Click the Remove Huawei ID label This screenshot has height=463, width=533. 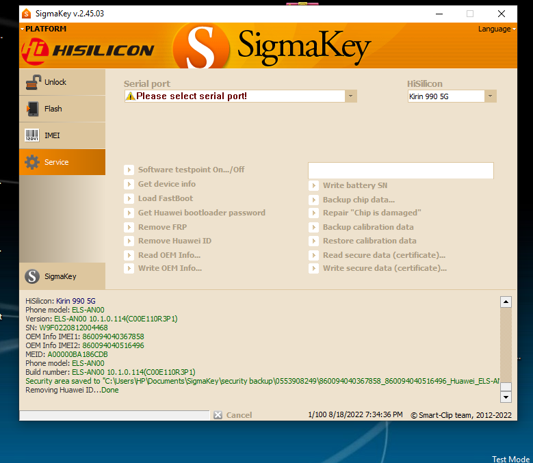(x=174, y=241)
